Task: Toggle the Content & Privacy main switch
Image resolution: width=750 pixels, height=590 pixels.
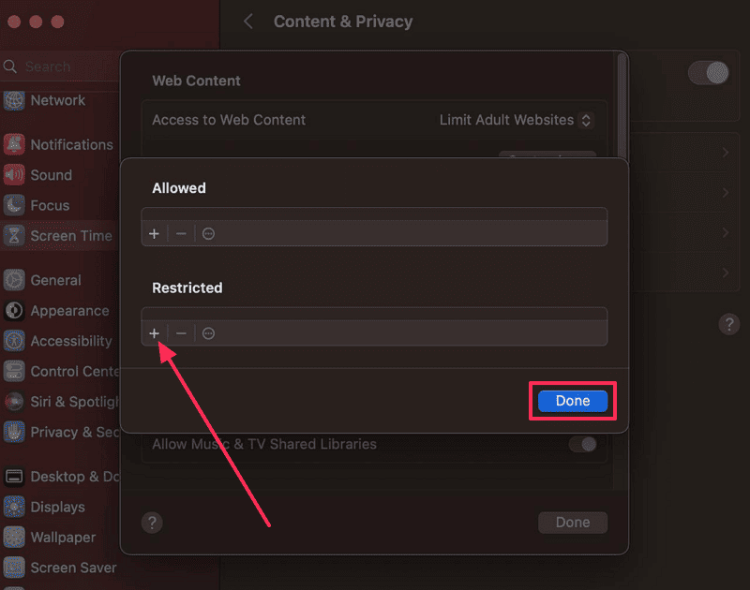Action: coord(709,73)
